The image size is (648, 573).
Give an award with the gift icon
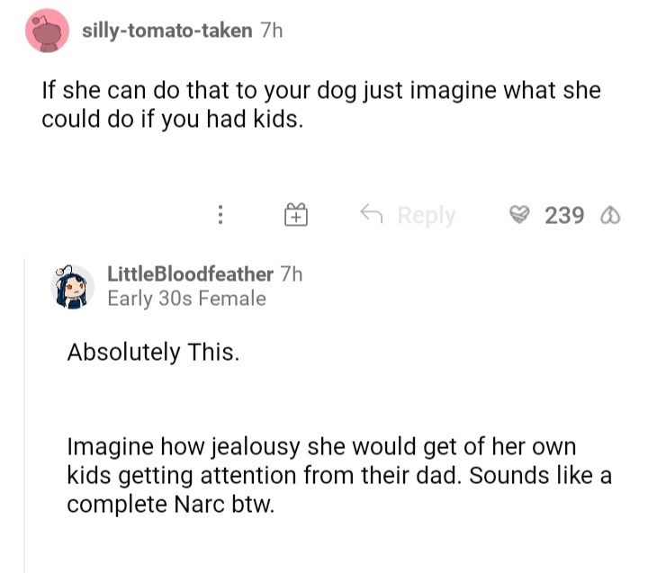tap(296, 215)
